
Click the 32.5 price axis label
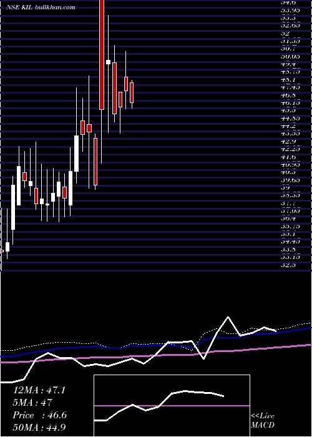pyautogui.click(x=288, y=265)
